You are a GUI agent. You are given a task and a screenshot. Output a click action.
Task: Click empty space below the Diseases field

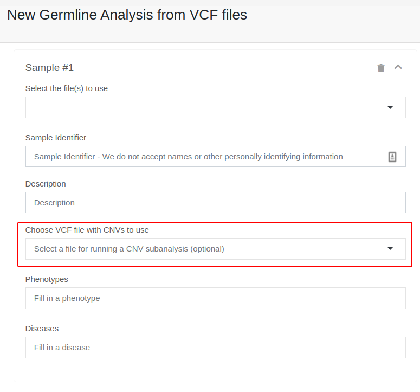coord(215,370)
